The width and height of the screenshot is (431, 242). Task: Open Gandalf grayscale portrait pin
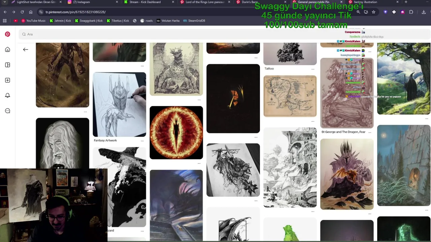point(63,143)
